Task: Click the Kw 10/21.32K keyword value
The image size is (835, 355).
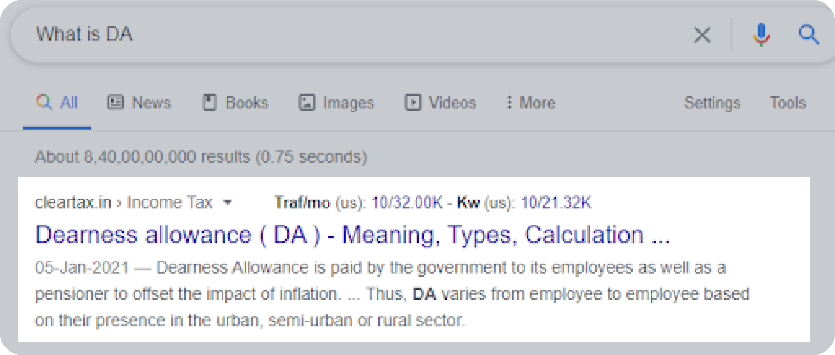Action: pyautogui.click(x=556, y=202)
